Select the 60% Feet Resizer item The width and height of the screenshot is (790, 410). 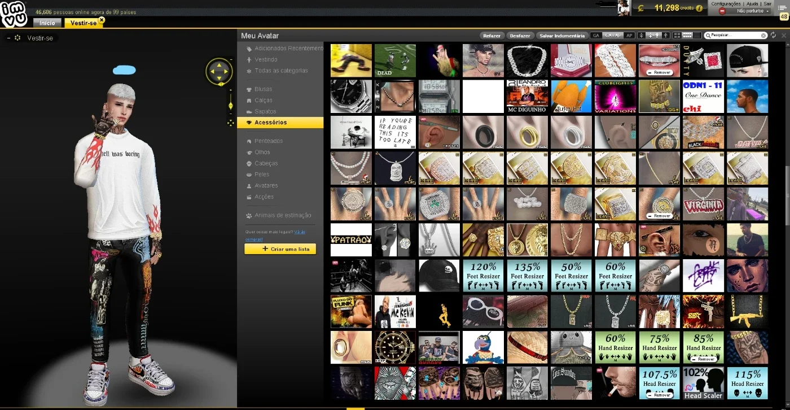pyautogui.click(x=616, y=276)
